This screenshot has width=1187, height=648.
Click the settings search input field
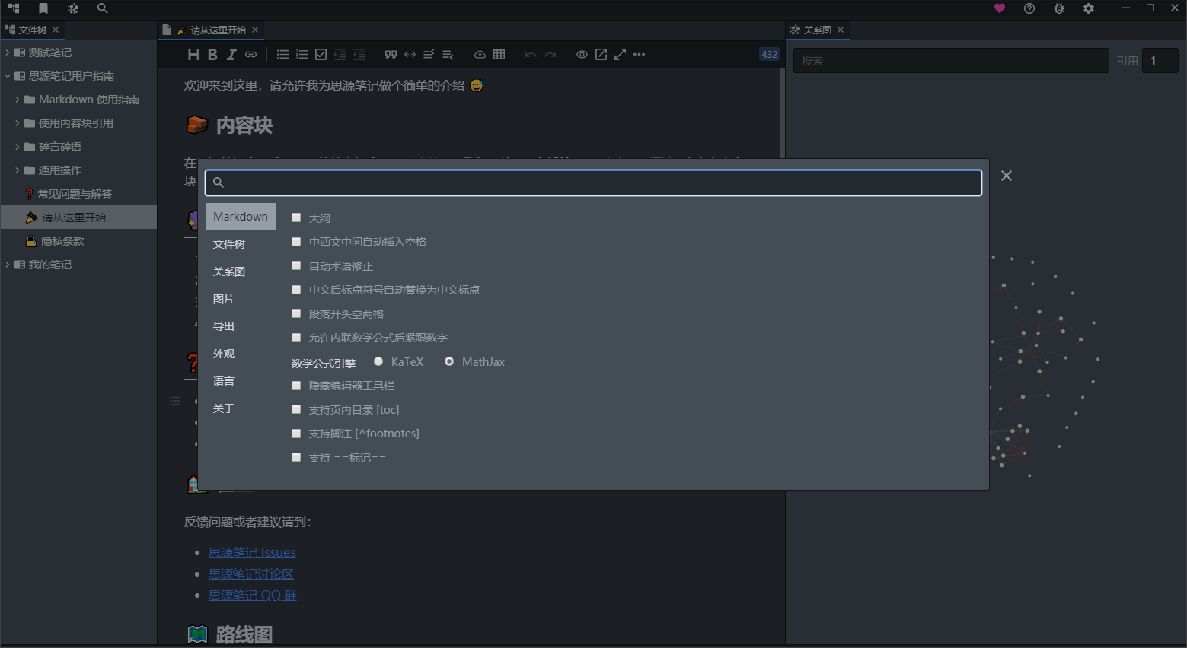point(594,183)
